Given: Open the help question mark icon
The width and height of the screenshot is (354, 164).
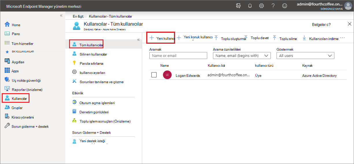Looking at the screenshot, I should point(273,6).
